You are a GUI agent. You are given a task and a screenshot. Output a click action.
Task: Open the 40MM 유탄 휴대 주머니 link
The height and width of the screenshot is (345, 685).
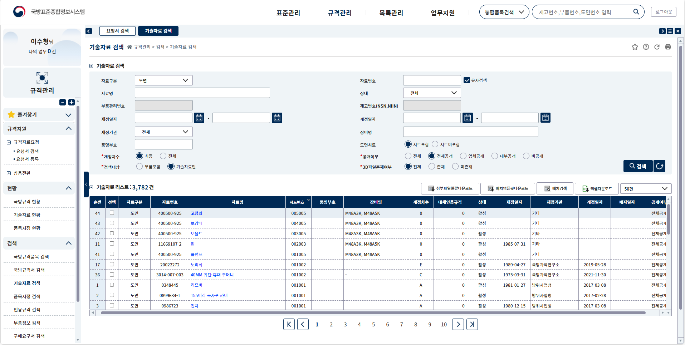point(212,275)
